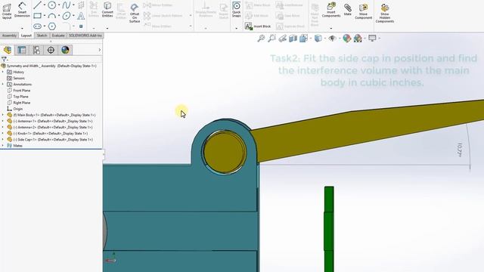Toggle Show Hidden Components
The width and height of the screenshot is (484, 272).
[385, 13]
